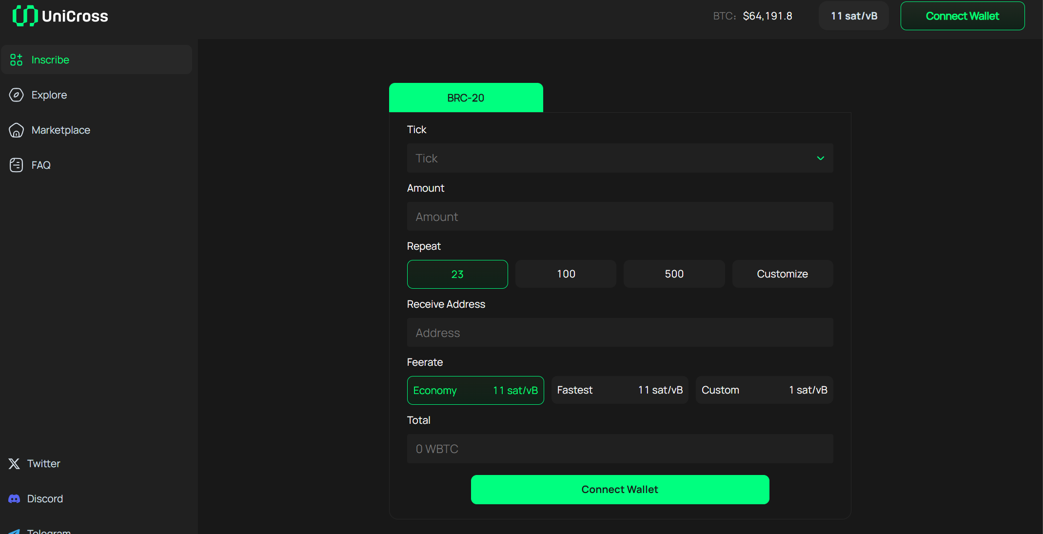Select repeat count 100
Viewport: 1043px width, 534px height.
pyautogui.click(x=566, y=274)
